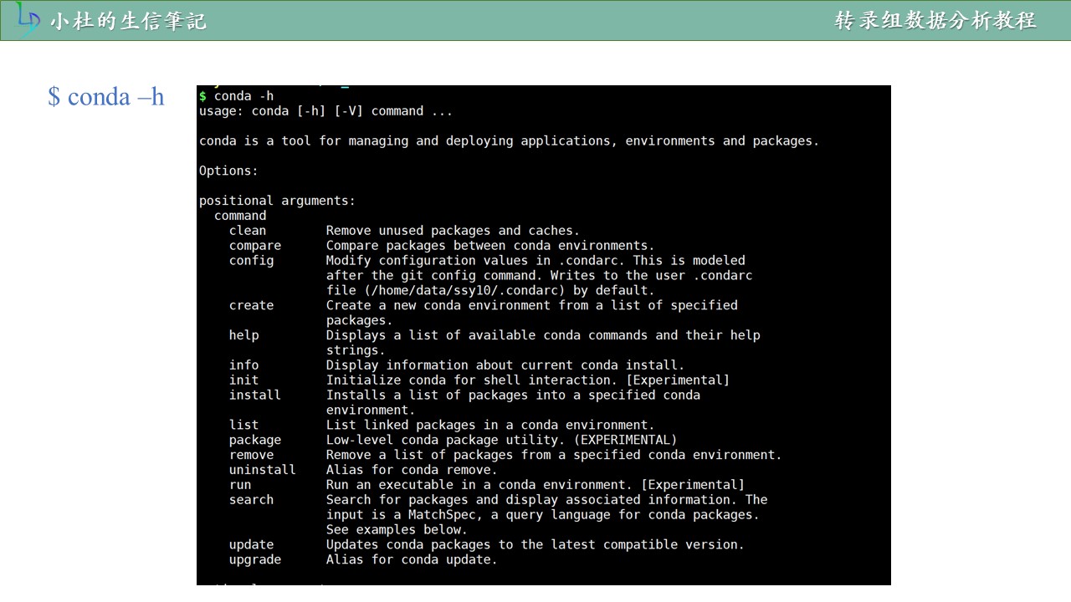Click the 'search' command name
Viewport: 1071px width, 602px height.
(251, 500)
